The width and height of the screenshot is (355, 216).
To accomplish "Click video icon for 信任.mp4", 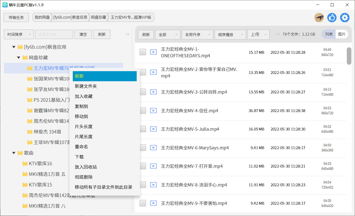I will (x=153, y=111).
